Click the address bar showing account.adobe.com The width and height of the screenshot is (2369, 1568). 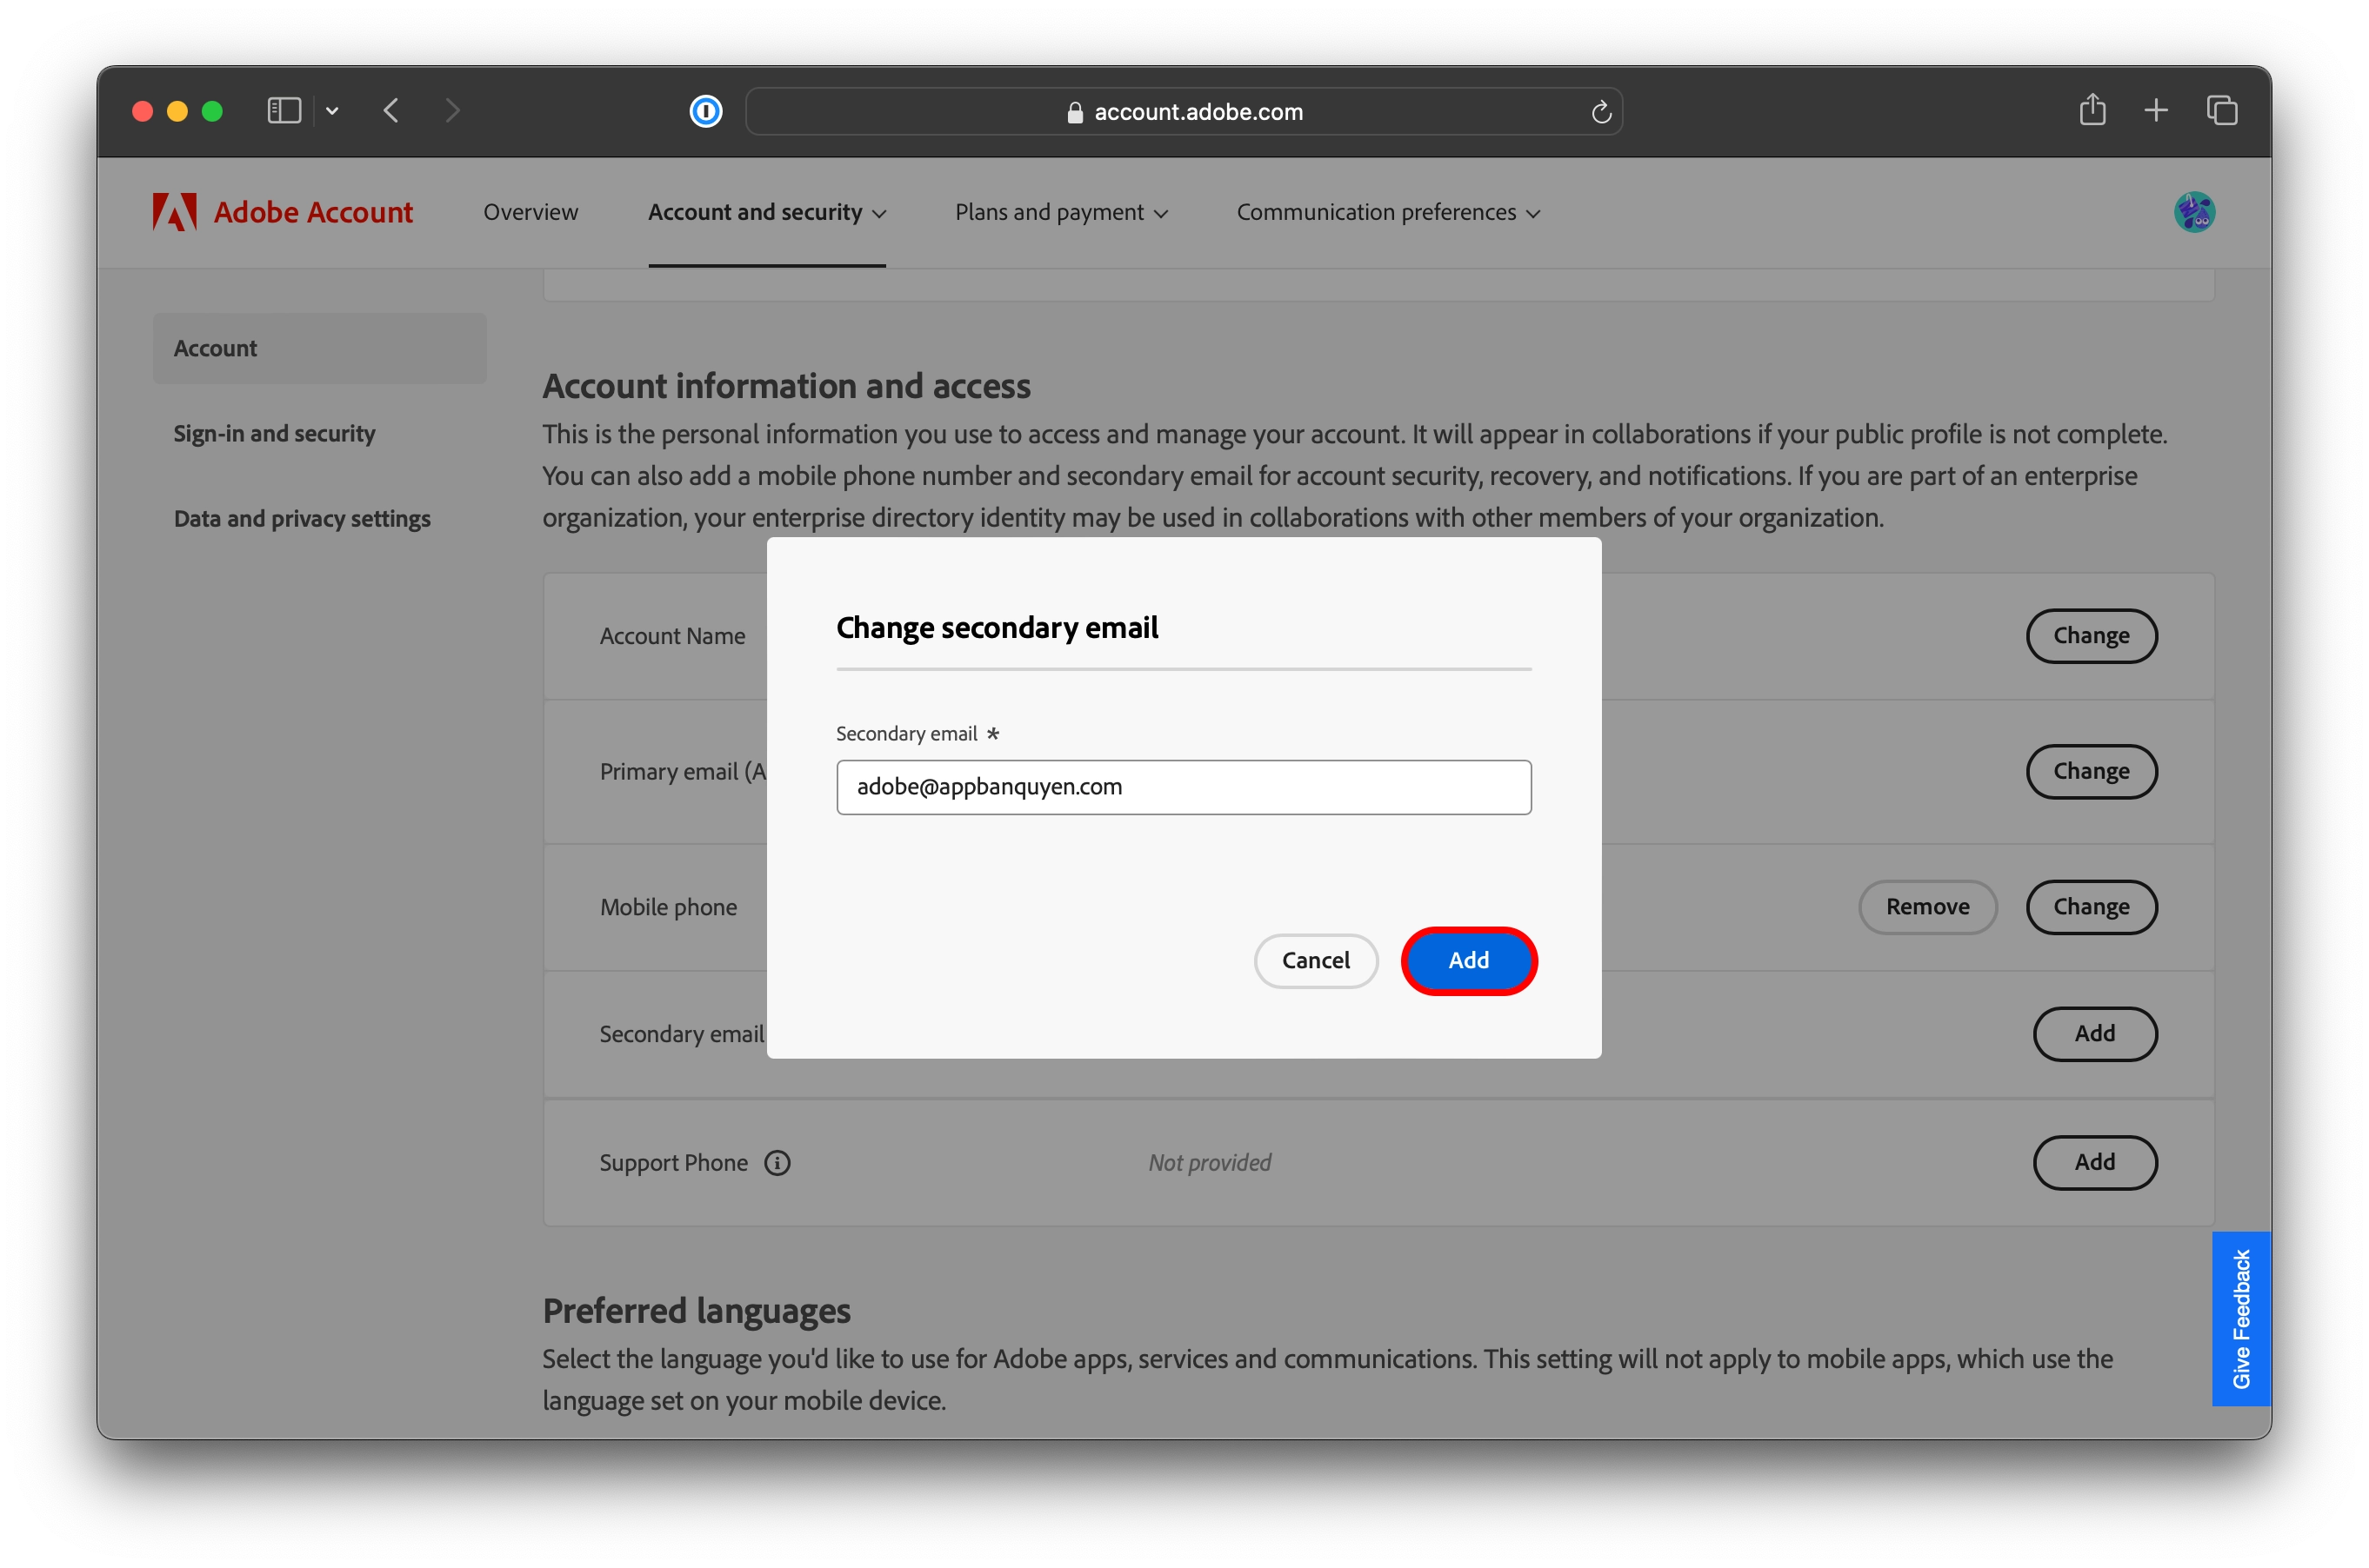1184,111
